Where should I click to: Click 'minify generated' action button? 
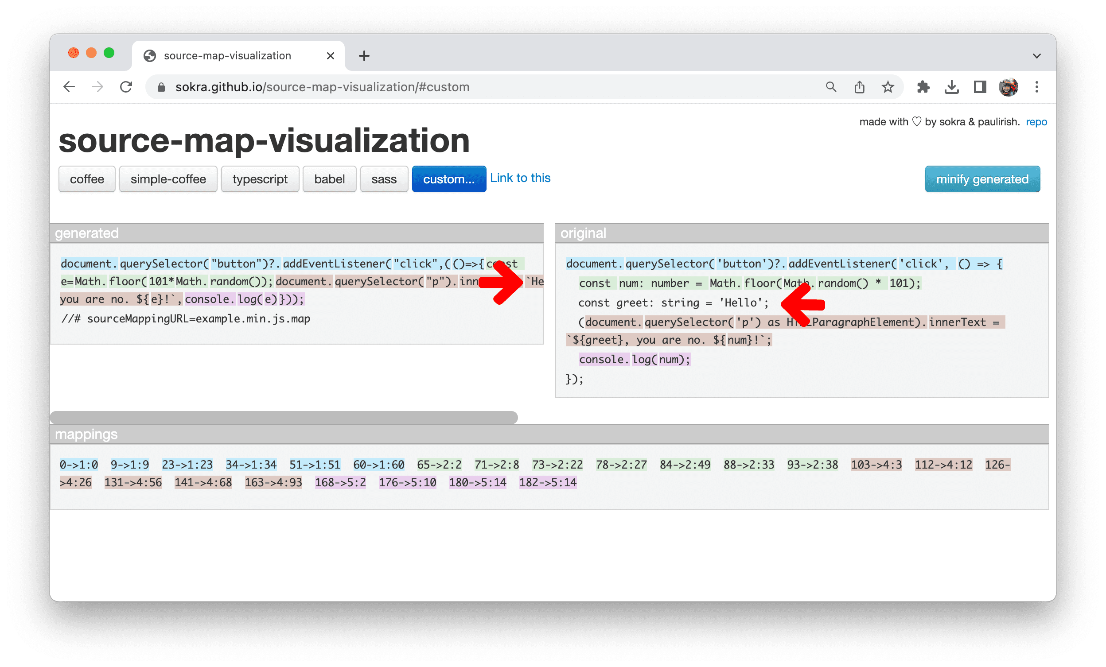[x=983, y=178]
